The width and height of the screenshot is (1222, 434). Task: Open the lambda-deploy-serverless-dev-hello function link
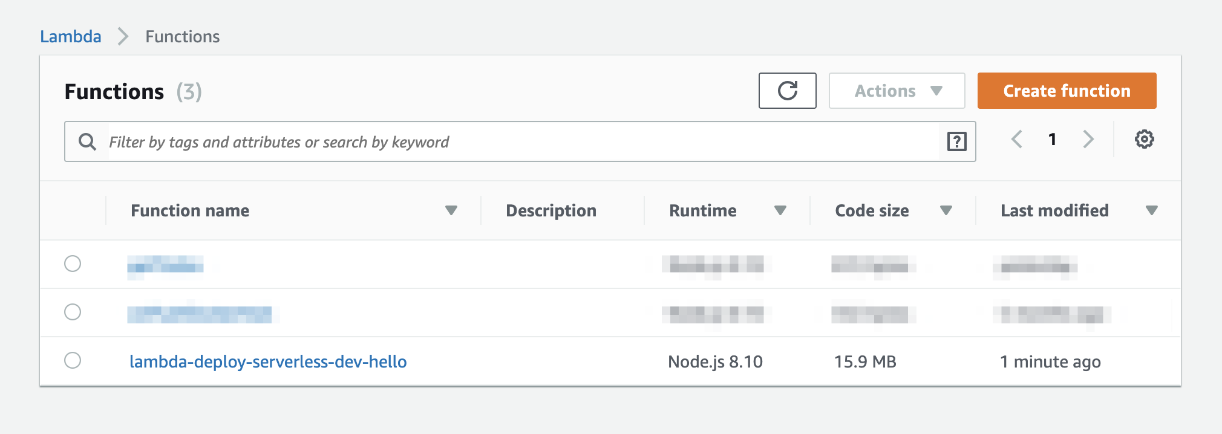[268, 361]
